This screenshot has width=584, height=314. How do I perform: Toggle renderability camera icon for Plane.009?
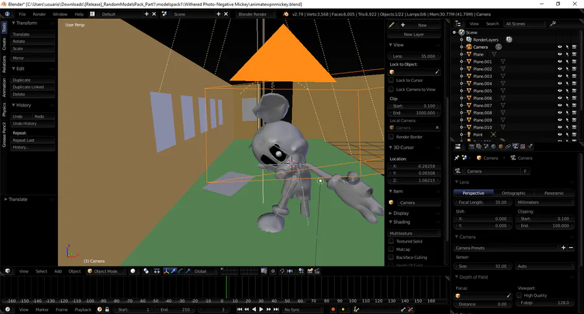(574, 120)
